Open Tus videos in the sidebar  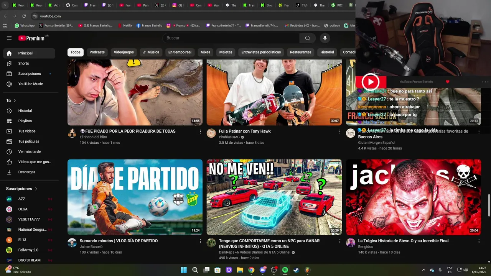click(29, 131)
